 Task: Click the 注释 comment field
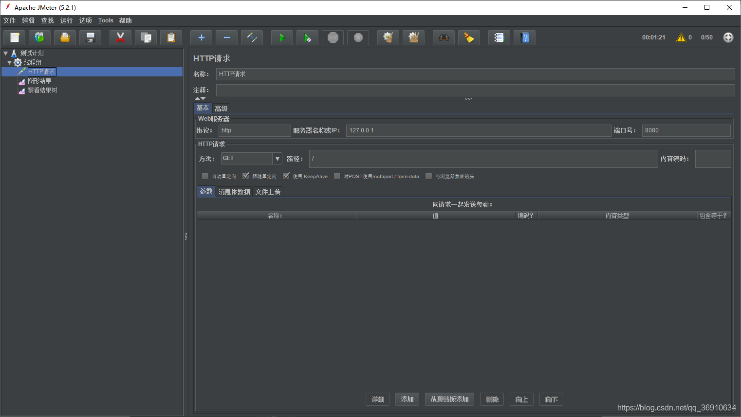click(475, 90)
